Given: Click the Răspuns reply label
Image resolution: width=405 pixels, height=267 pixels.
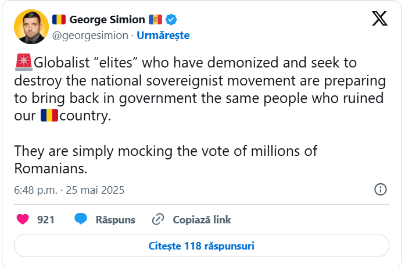Looking at the screenshot, I should coord(115,219).
